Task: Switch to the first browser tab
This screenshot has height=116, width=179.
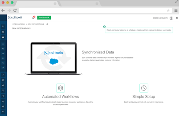Action: point(37,4)
